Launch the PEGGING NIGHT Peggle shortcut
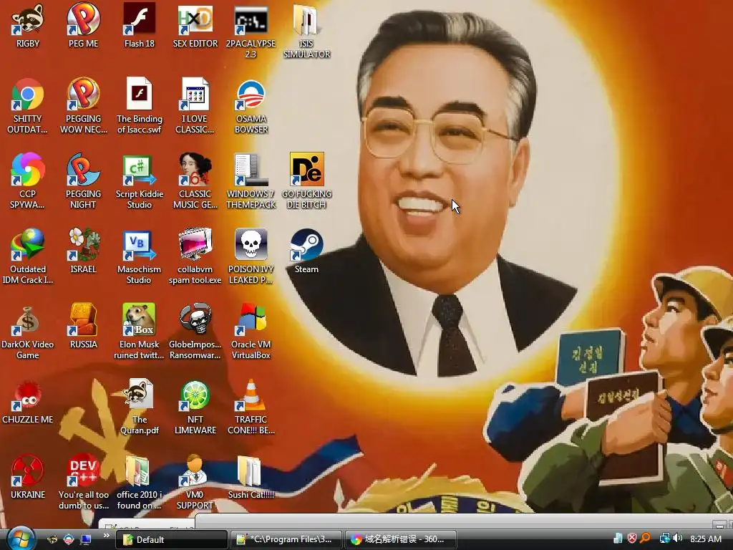This screenshot has width=733, height=550. [x=83, y=181]
